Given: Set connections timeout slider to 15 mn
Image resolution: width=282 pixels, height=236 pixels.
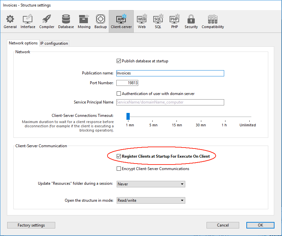Looking at the screenshot, I should coord(177,117).
